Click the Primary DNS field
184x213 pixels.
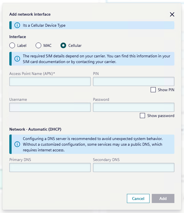(x=50, y=168)
